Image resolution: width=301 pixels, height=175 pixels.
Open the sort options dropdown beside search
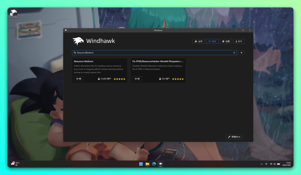[241, 53]
